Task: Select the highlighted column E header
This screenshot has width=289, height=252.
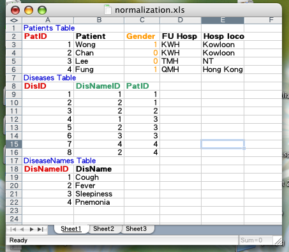Action: [x=223, y=20]
